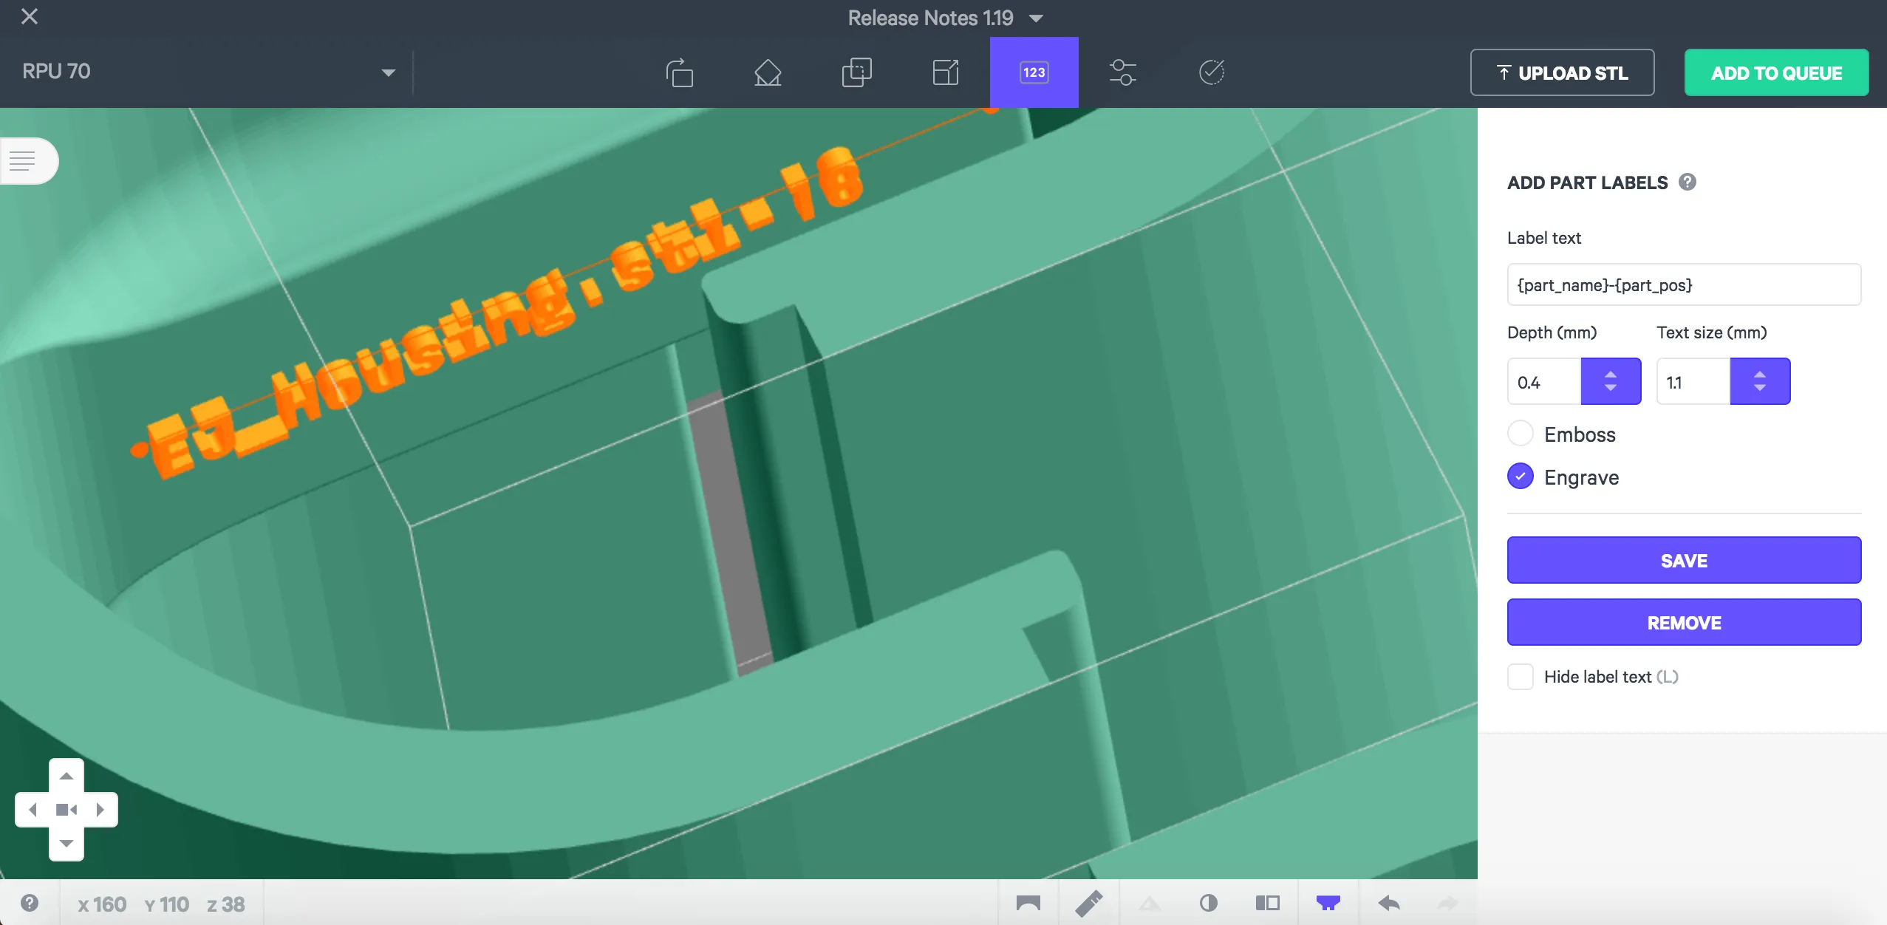This screenshot has width=1887, height=925.
Task: Pan camera down with the arrow
Action: point(66,844)
